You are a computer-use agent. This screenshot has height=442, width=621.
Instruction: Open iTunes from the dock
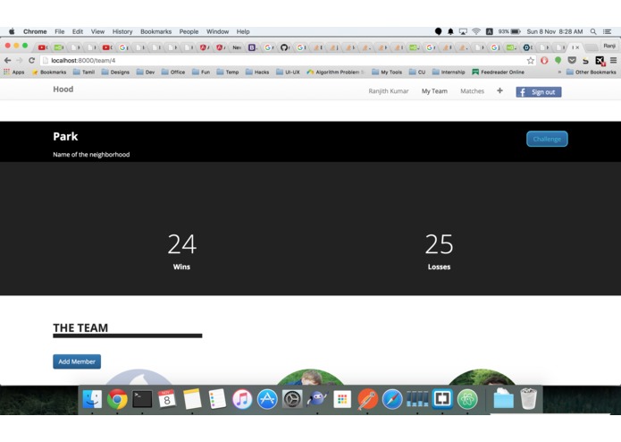click(242, 399)
